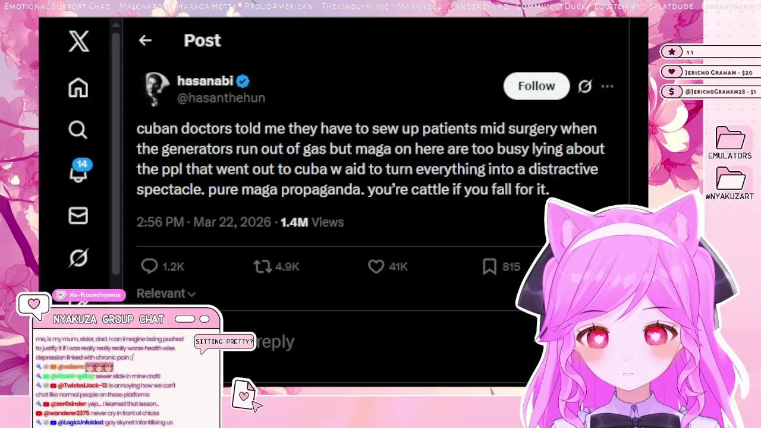761x428 pixels.
Task: Click the reply comment icon 1.2K
Action: (162, 266)
